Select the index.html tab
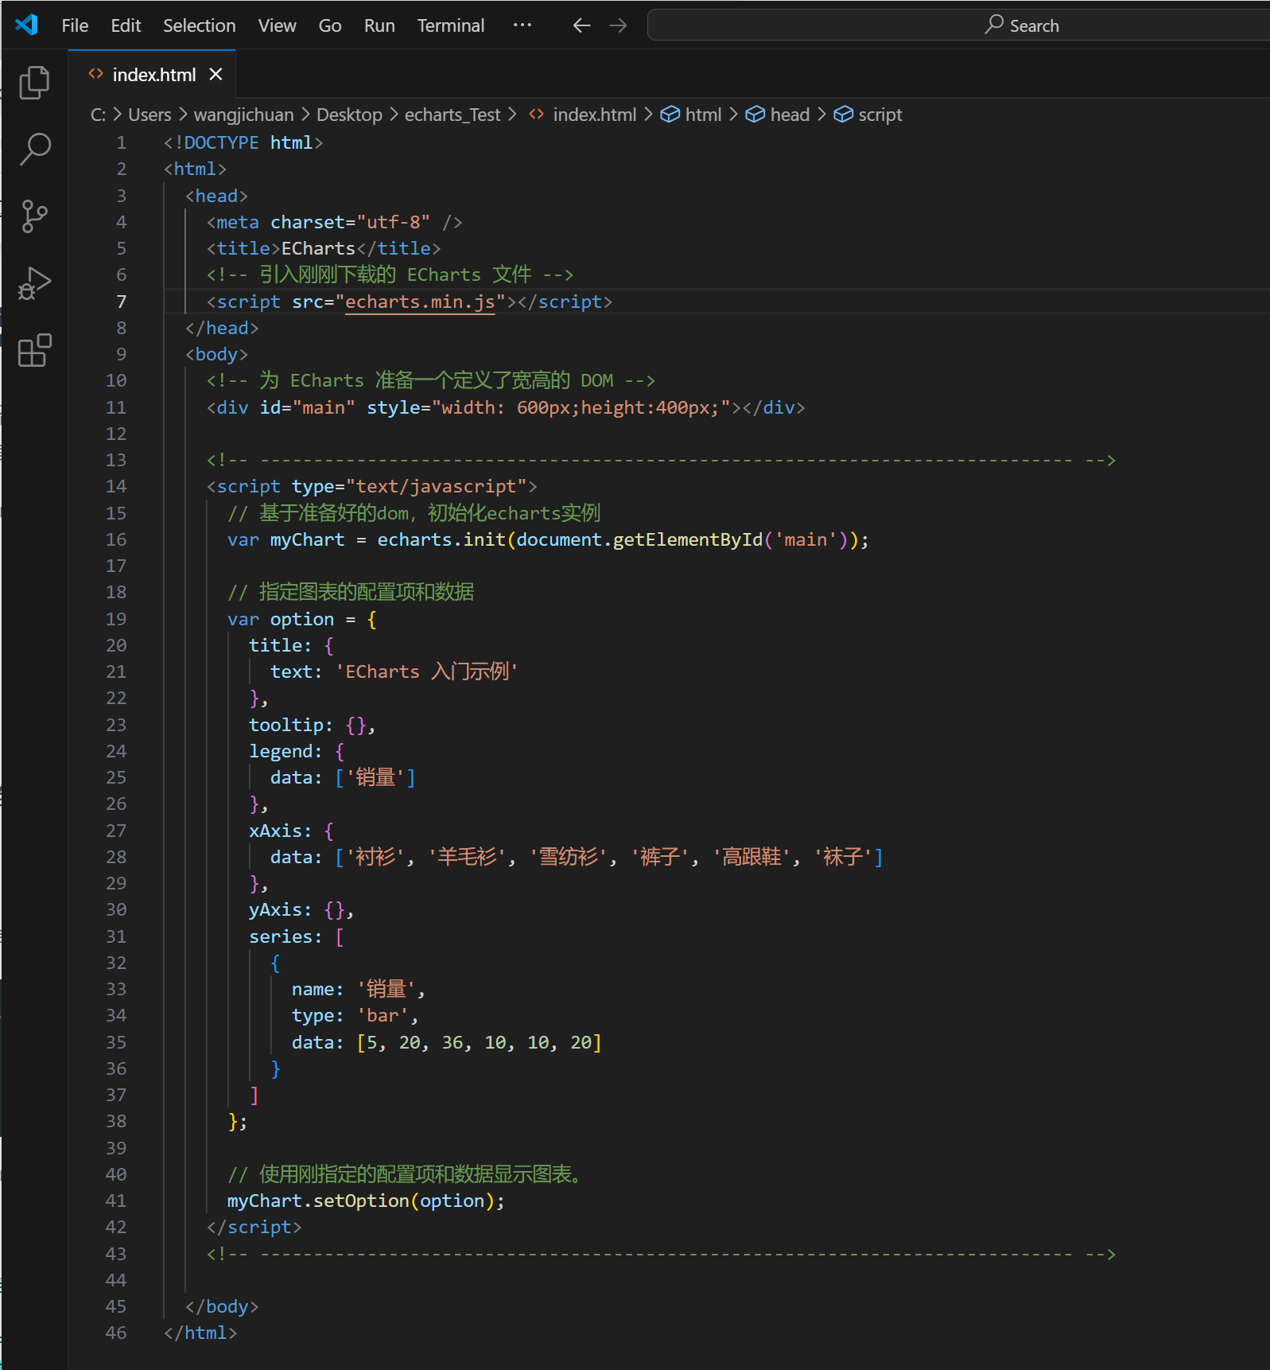Screen dimensions: 1270x1370 [x=153, y=74]
